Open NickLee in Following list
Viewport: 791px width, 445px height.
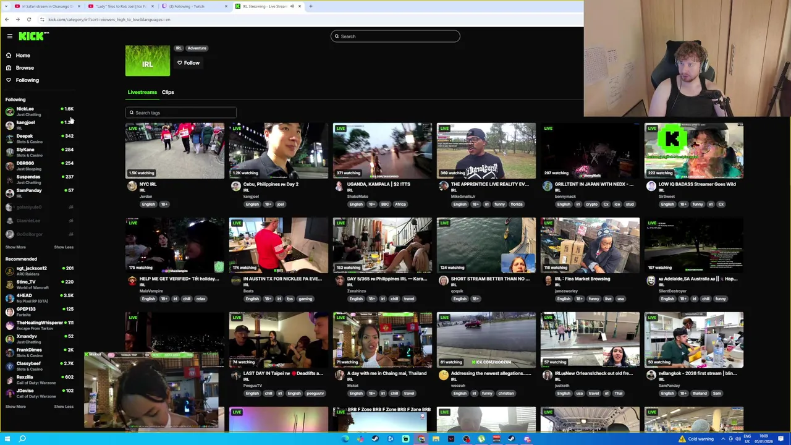pos(39,111)
